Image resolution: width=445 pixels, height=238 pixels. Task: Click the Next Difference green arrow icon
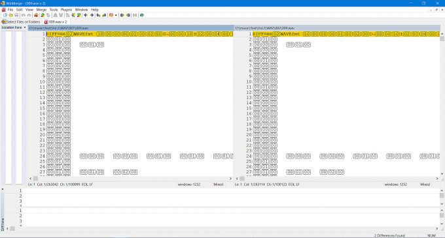[43, 15]
